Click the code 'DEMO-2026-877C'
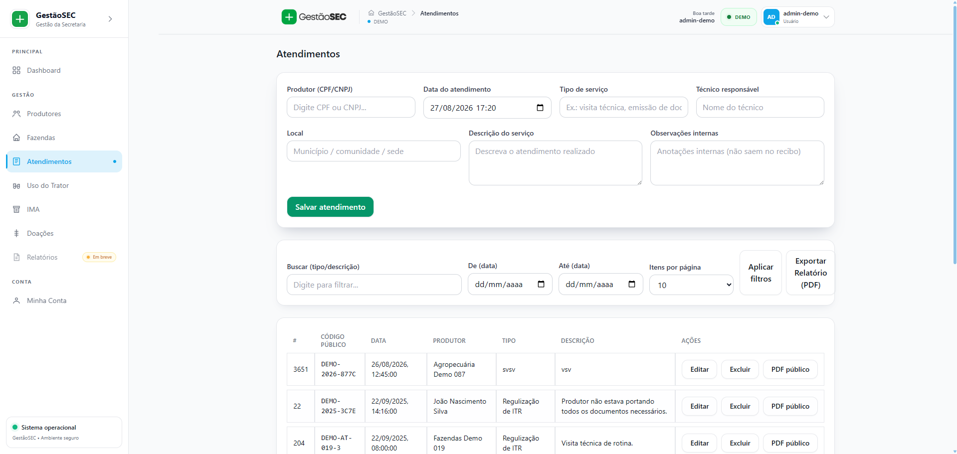Image resolution: width=957 pixels, height=454 pixels. coord(339,369)
